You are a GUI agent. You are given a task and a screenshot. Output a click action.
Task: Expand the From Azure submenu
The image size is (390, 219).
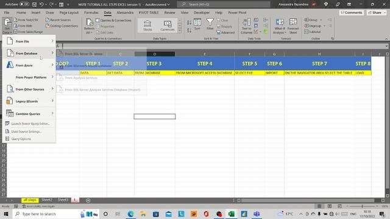pos(29,65)
